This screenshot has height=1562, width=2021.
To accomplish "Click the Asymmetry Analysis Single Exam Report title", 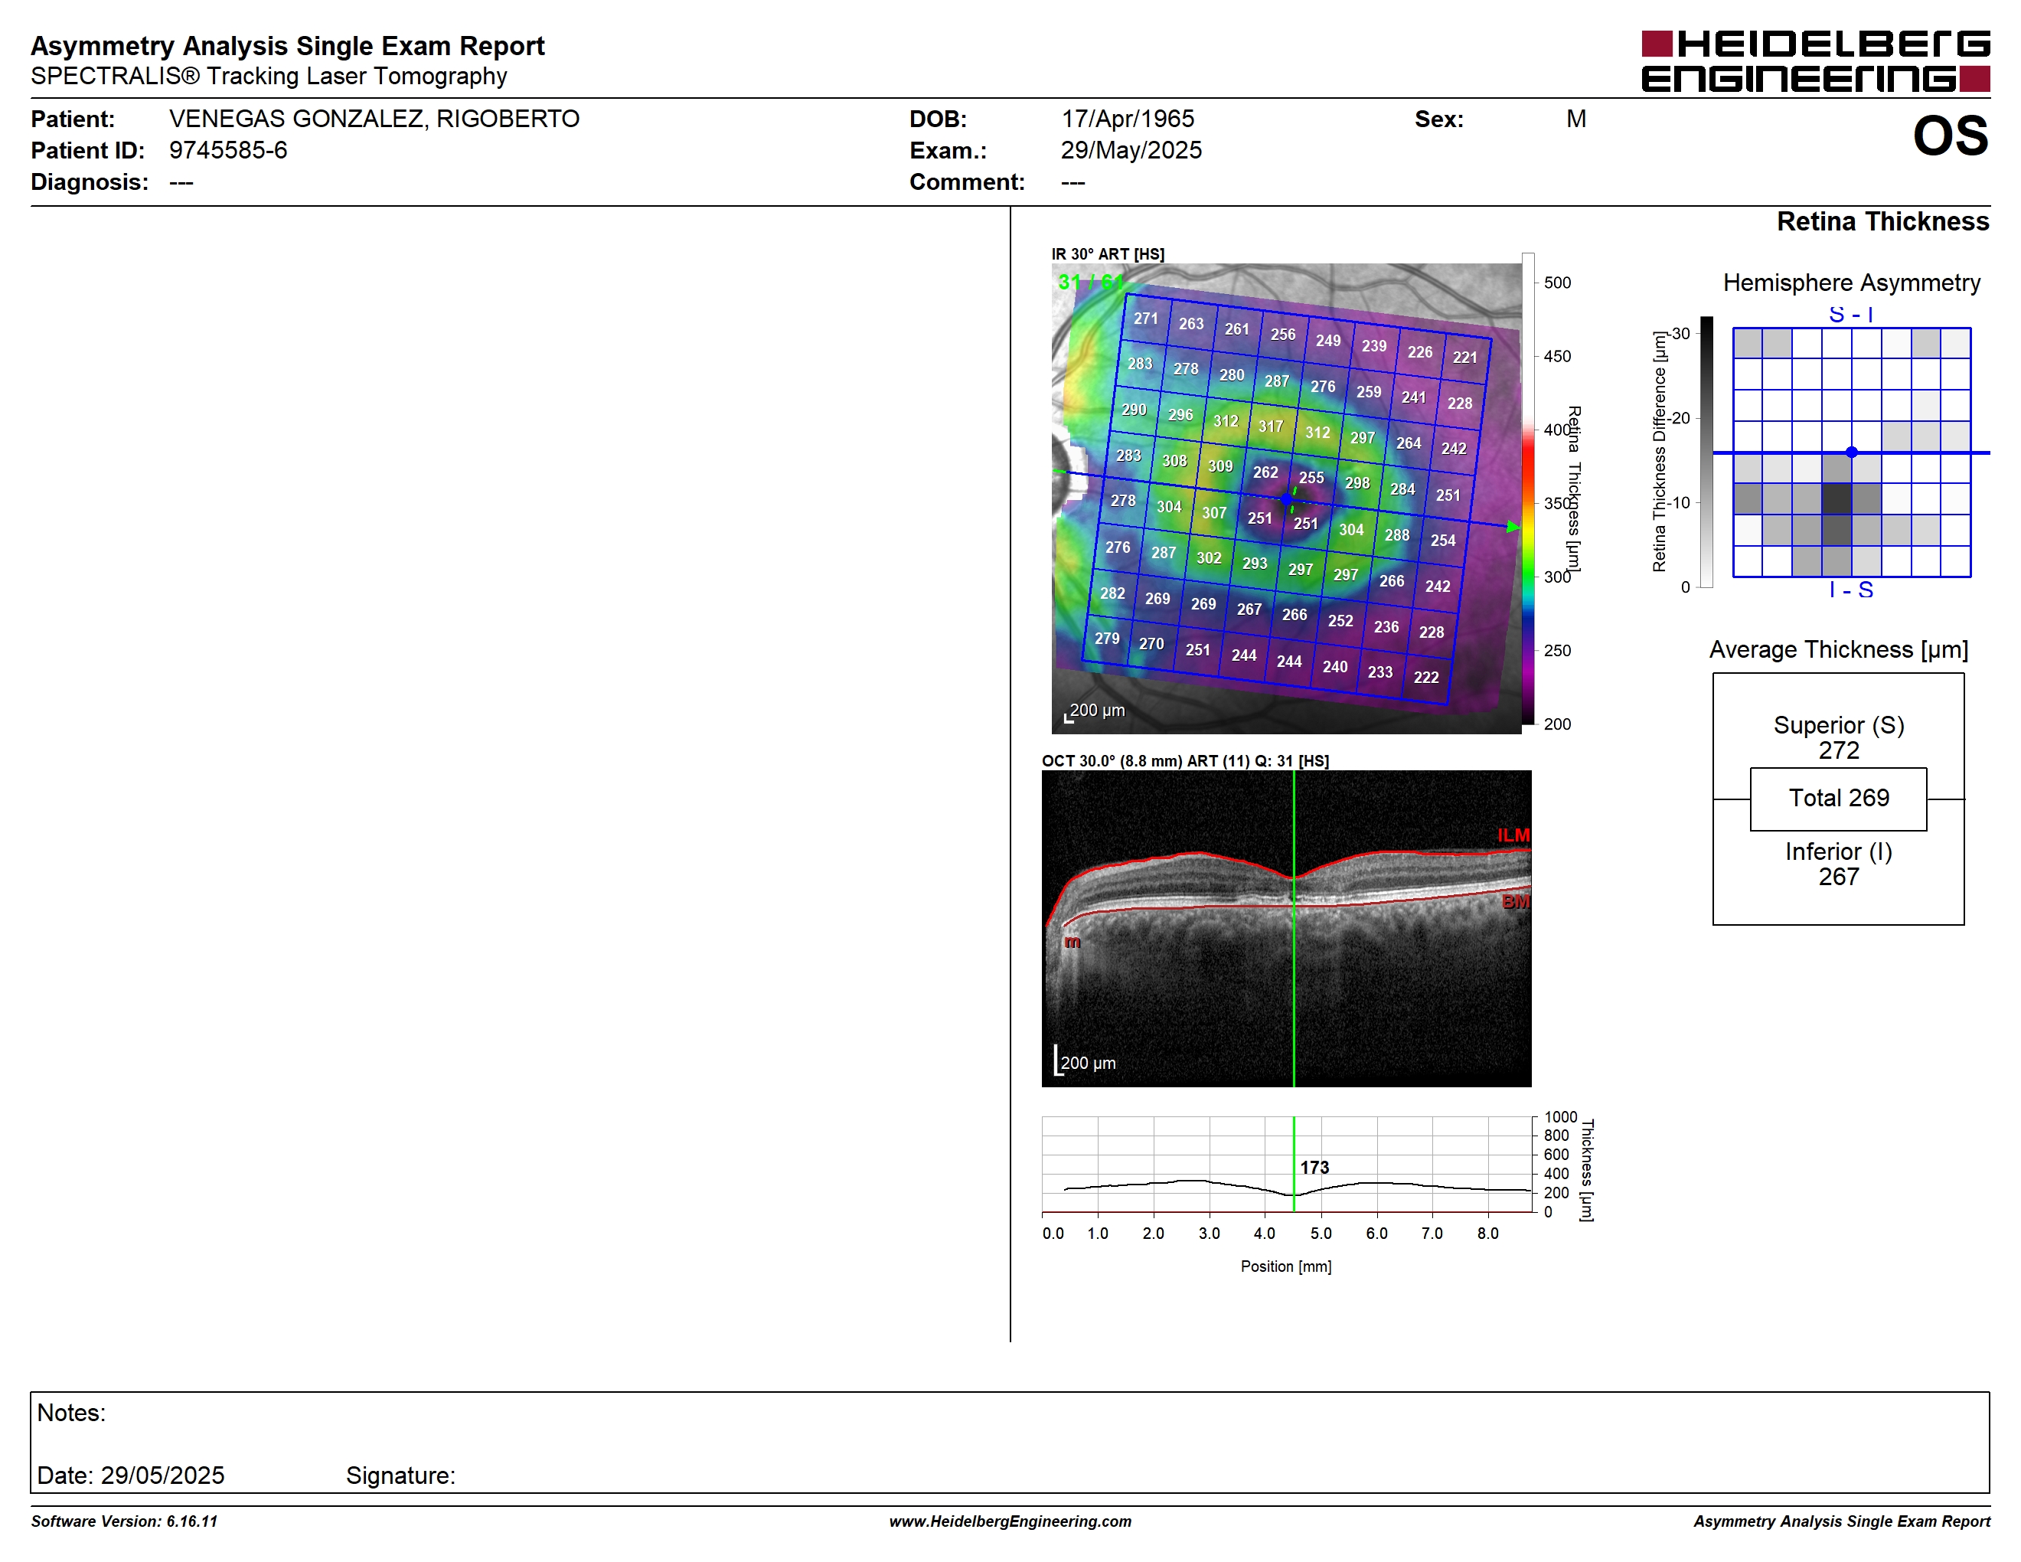I will (x=288, y=45).
